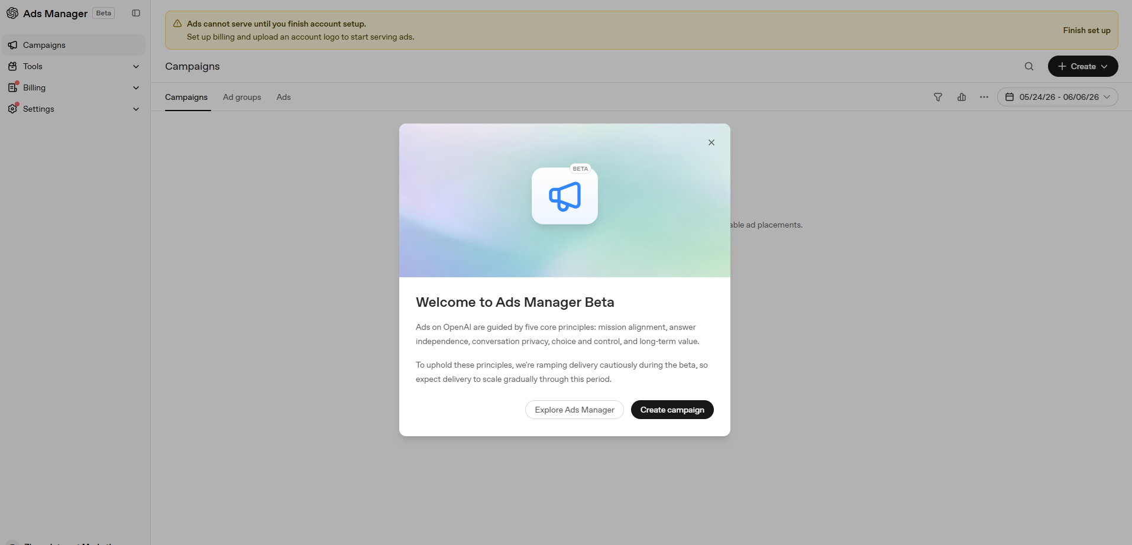
Task: Switch to the Ad groups tab
Action: [242, 97]
